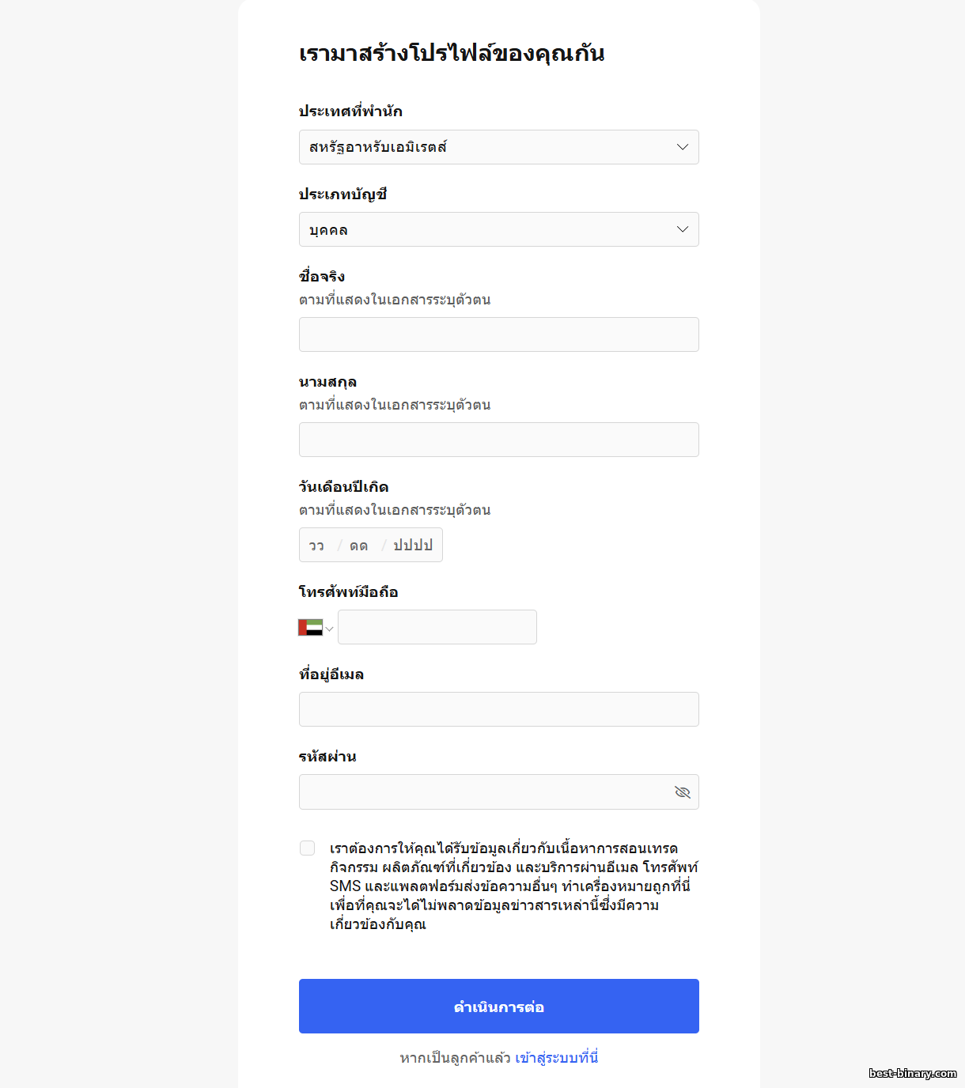Check the marketing communications consent checkbox

(x=308, y=848)
